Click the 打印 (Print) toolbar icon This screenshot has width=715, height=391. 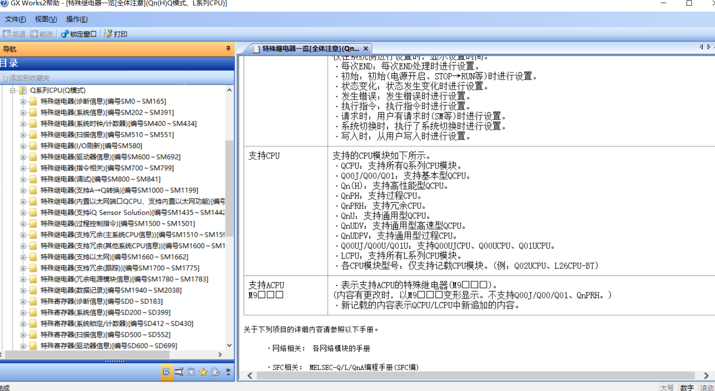[x=115, y=34]
